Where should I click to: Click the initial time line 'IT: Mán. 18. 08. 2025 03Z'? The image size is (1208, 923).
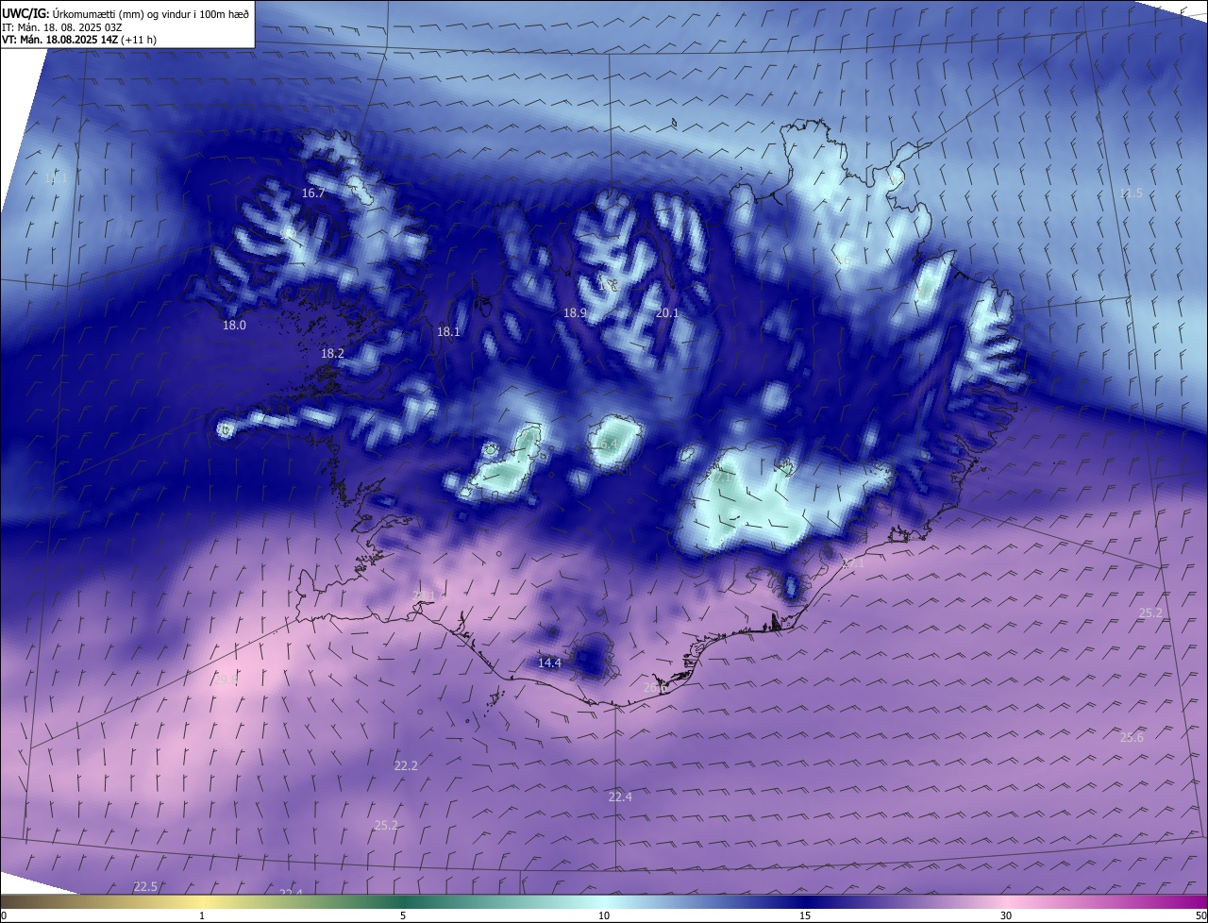point(61,27)
